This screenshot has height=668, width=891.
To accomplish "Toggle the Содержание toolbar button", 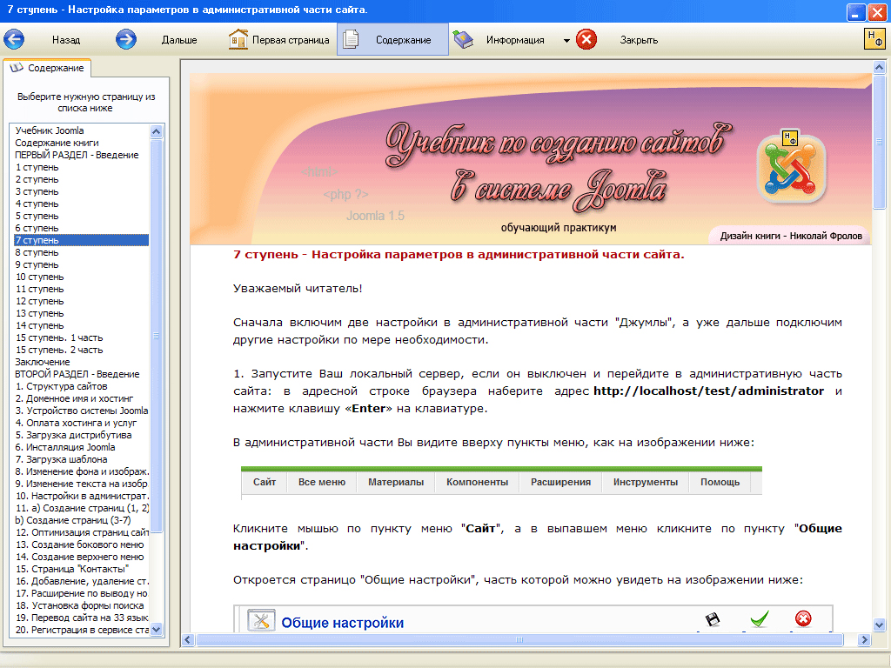I will tap(392, 40).
